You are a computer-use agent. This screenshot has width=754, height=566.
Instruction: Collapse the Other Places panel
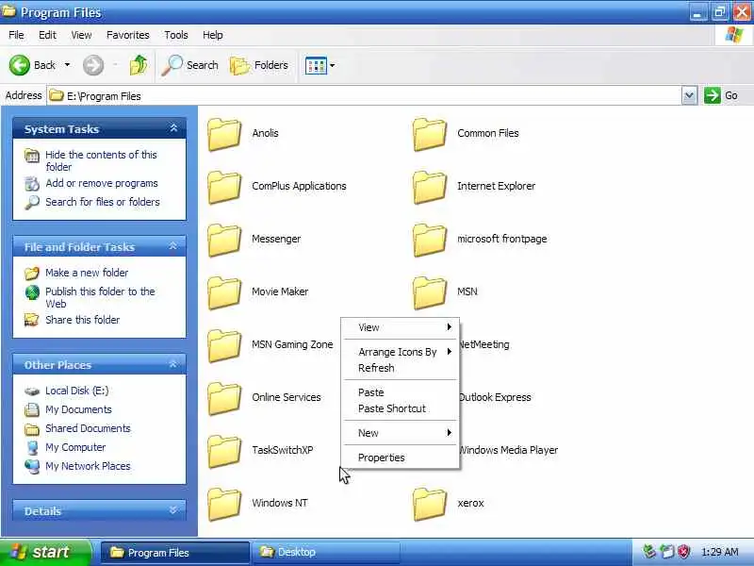pos(173,364)
